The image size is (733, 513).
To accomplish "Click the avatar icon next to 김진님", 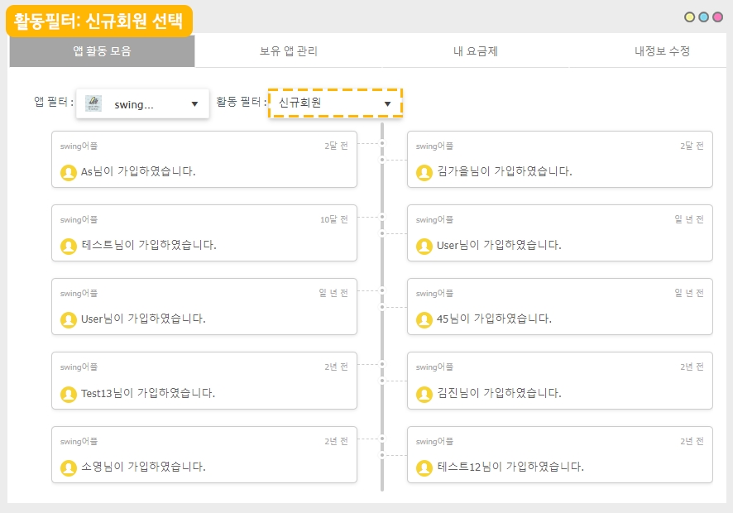I will [x=424, y=394].
